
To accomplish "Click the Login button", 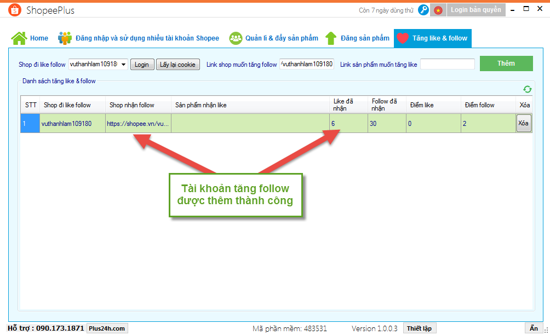I will (142, 65).
